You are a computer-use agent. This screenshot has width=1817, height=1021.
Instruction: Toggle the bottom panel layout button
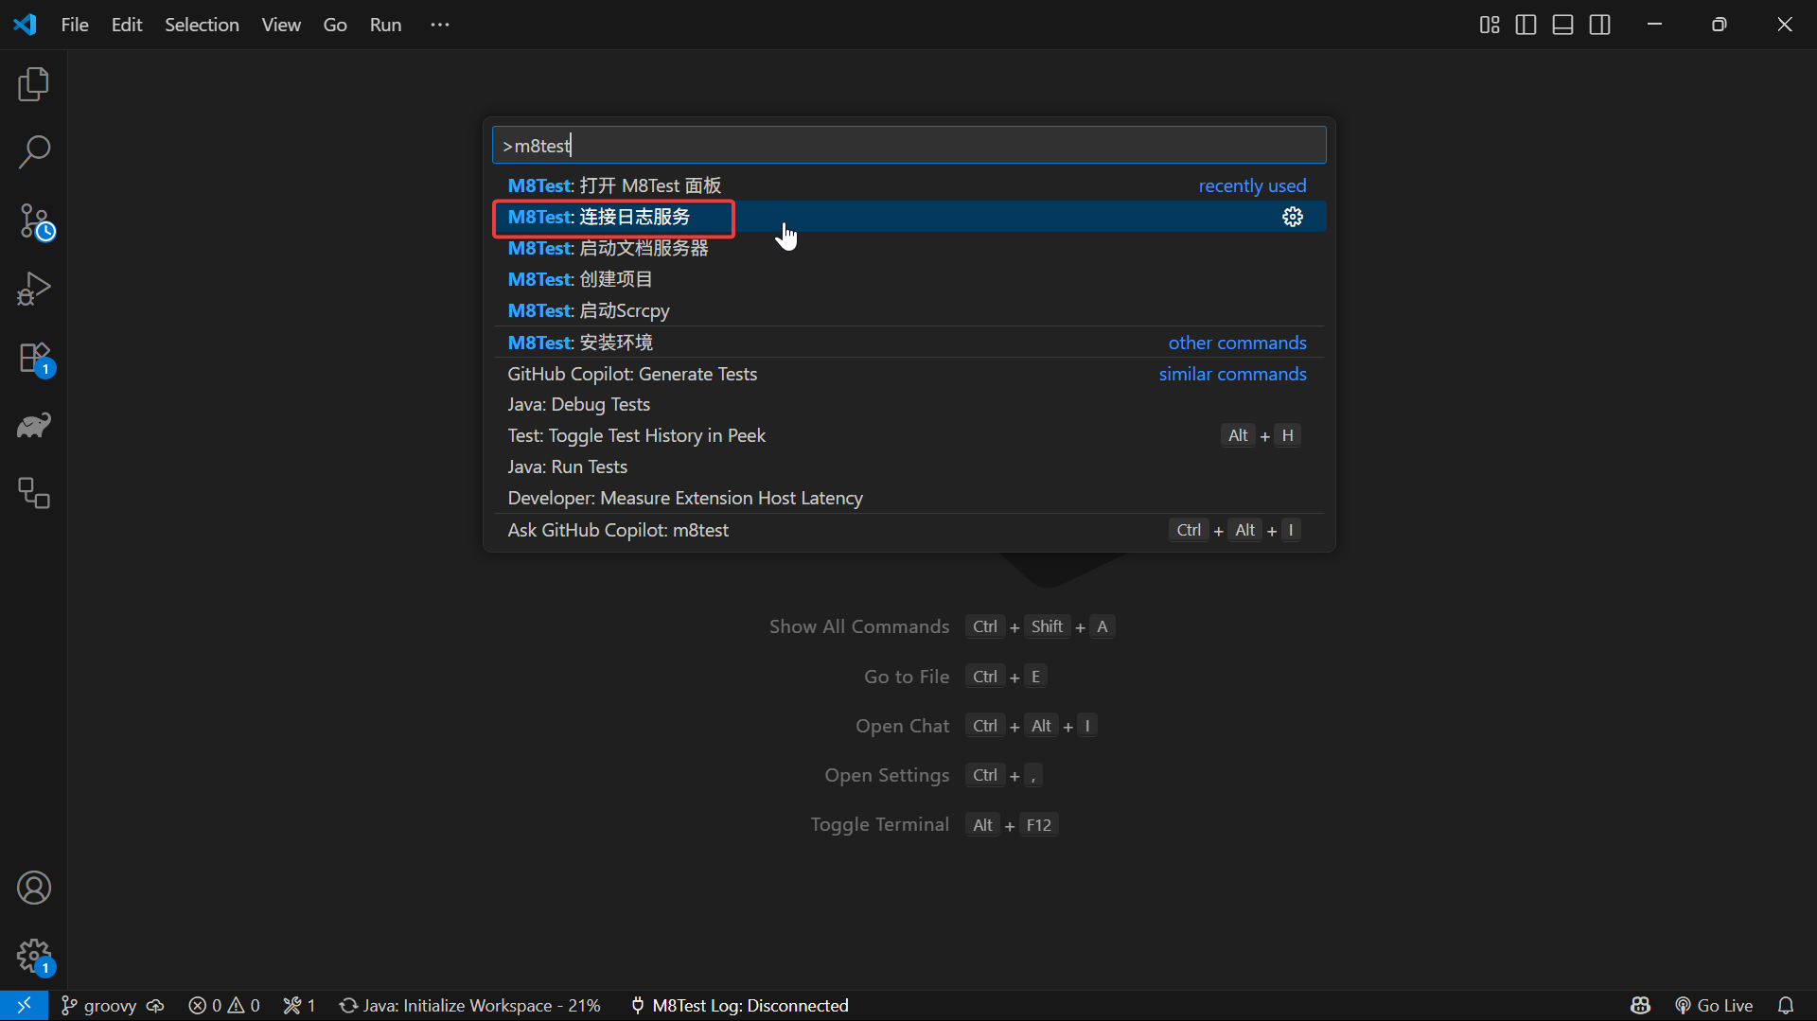coord(1562,25)
